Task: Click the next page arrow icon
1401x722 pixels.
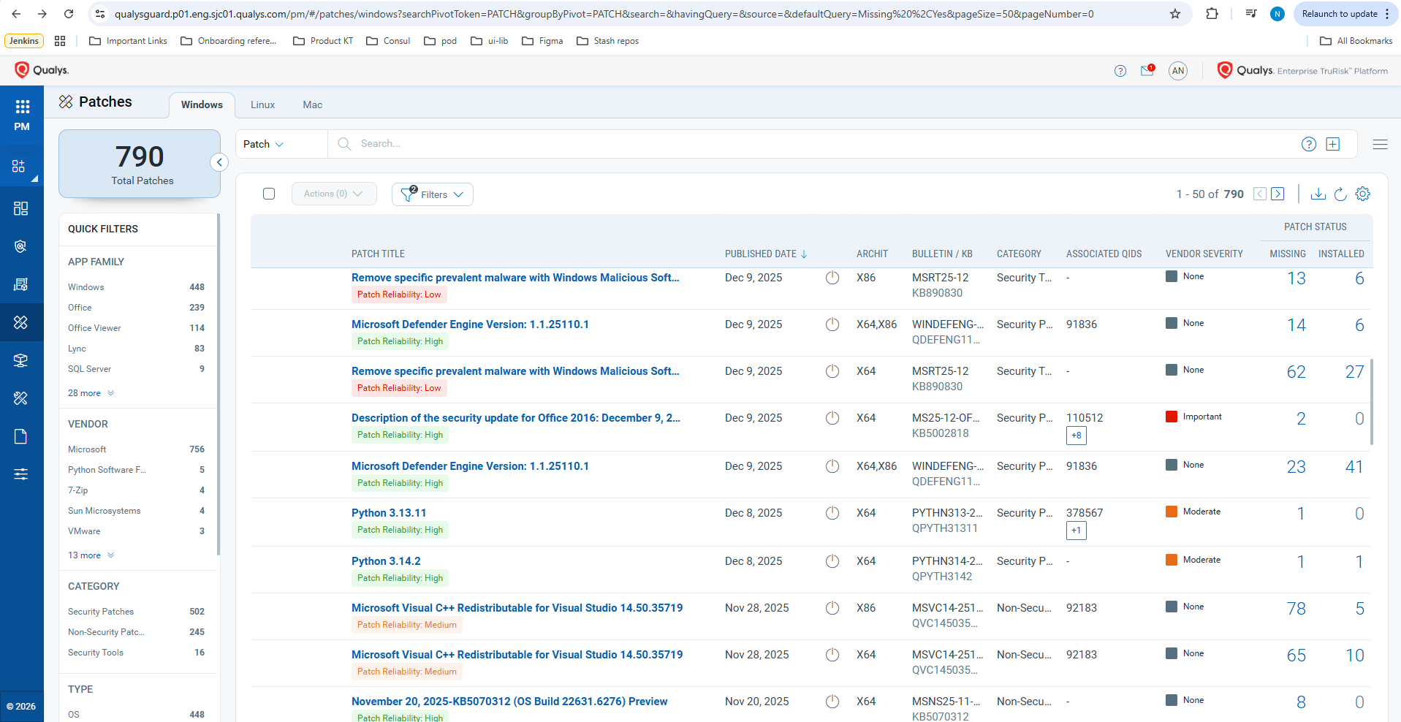Action: click(x=1277, y=194)
